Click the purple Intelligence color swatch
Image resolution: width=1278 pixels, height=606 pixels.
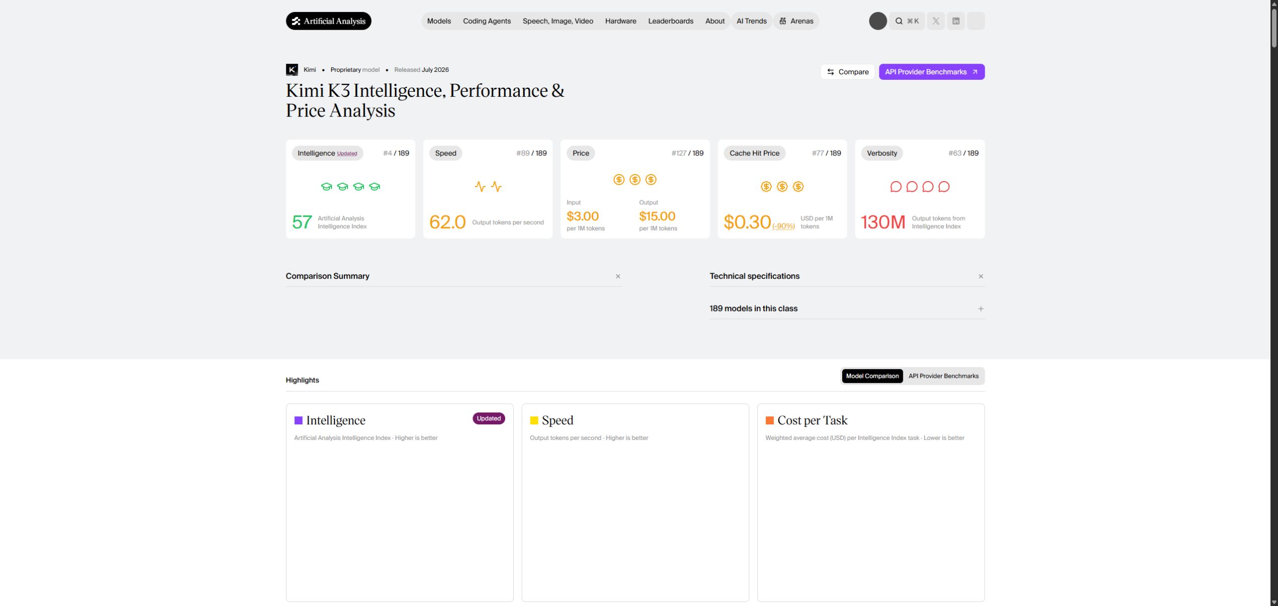298,420
